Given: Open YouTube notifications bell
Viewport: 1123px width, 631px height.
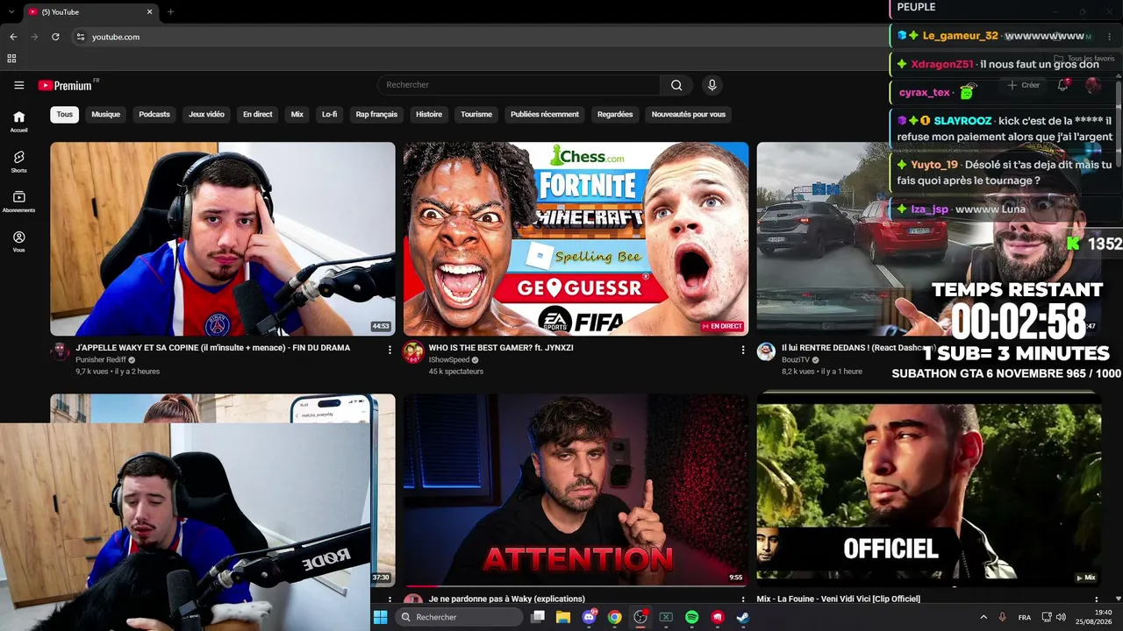Looking at the screenshot, I should [1062, 85].
